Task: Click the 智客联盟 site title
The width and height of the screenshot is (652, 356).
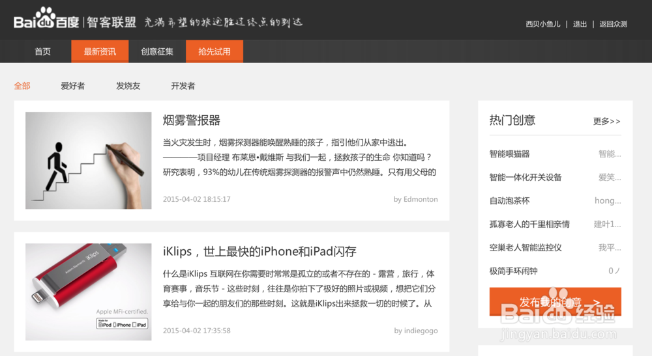Action: click(x=111, y=22)
